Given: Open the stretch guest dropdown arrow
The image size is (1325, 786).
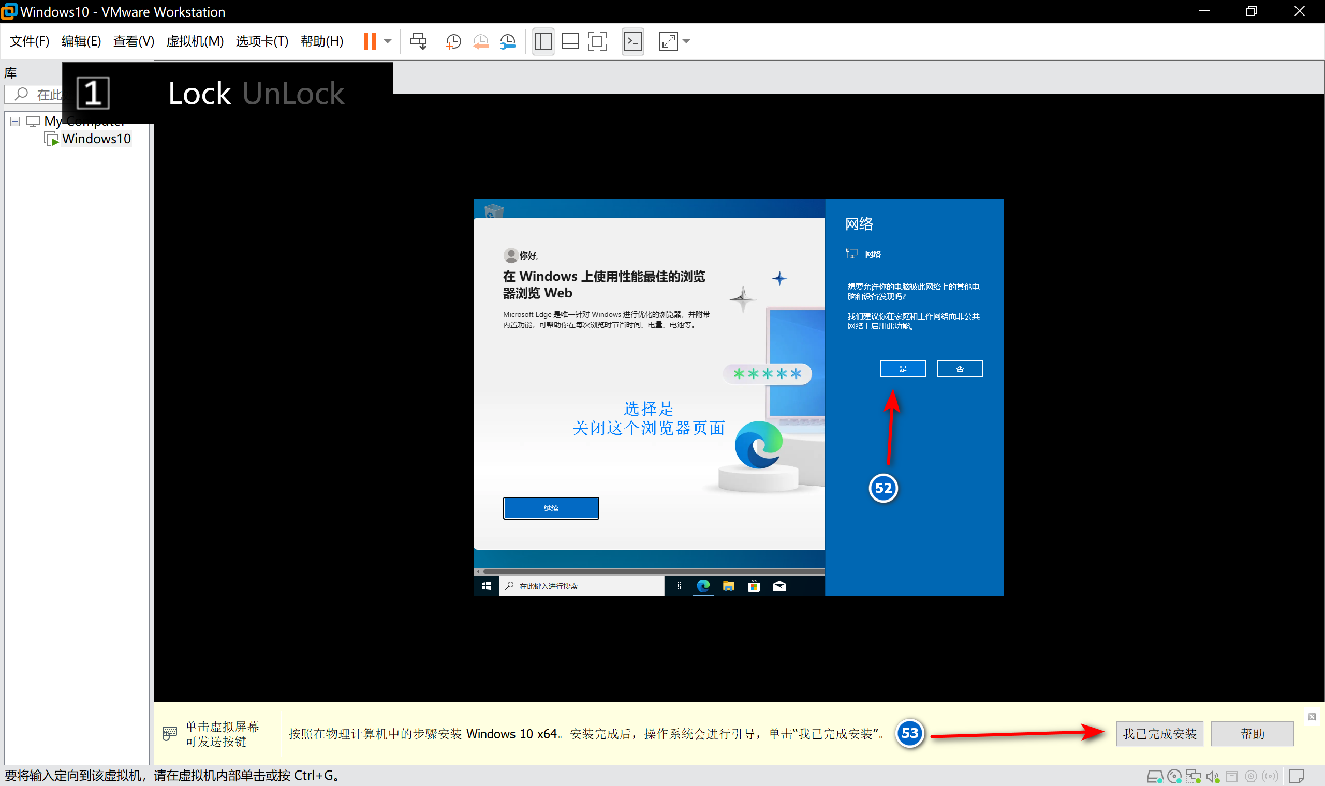Looking at the screenshot, I should pos(686,41).
